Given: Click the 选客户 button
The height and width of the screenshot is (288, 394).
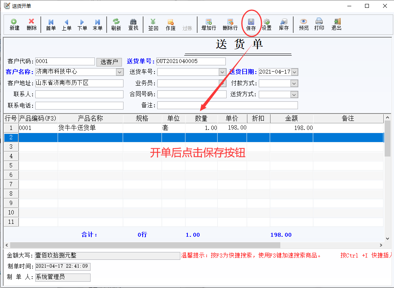Looking at the screenshot, I should coord(109,62).
